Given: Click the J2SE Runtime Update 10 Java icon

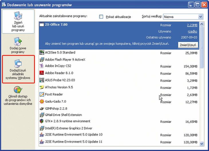Looking at the screenshot, I should click(x=42, y=134).
